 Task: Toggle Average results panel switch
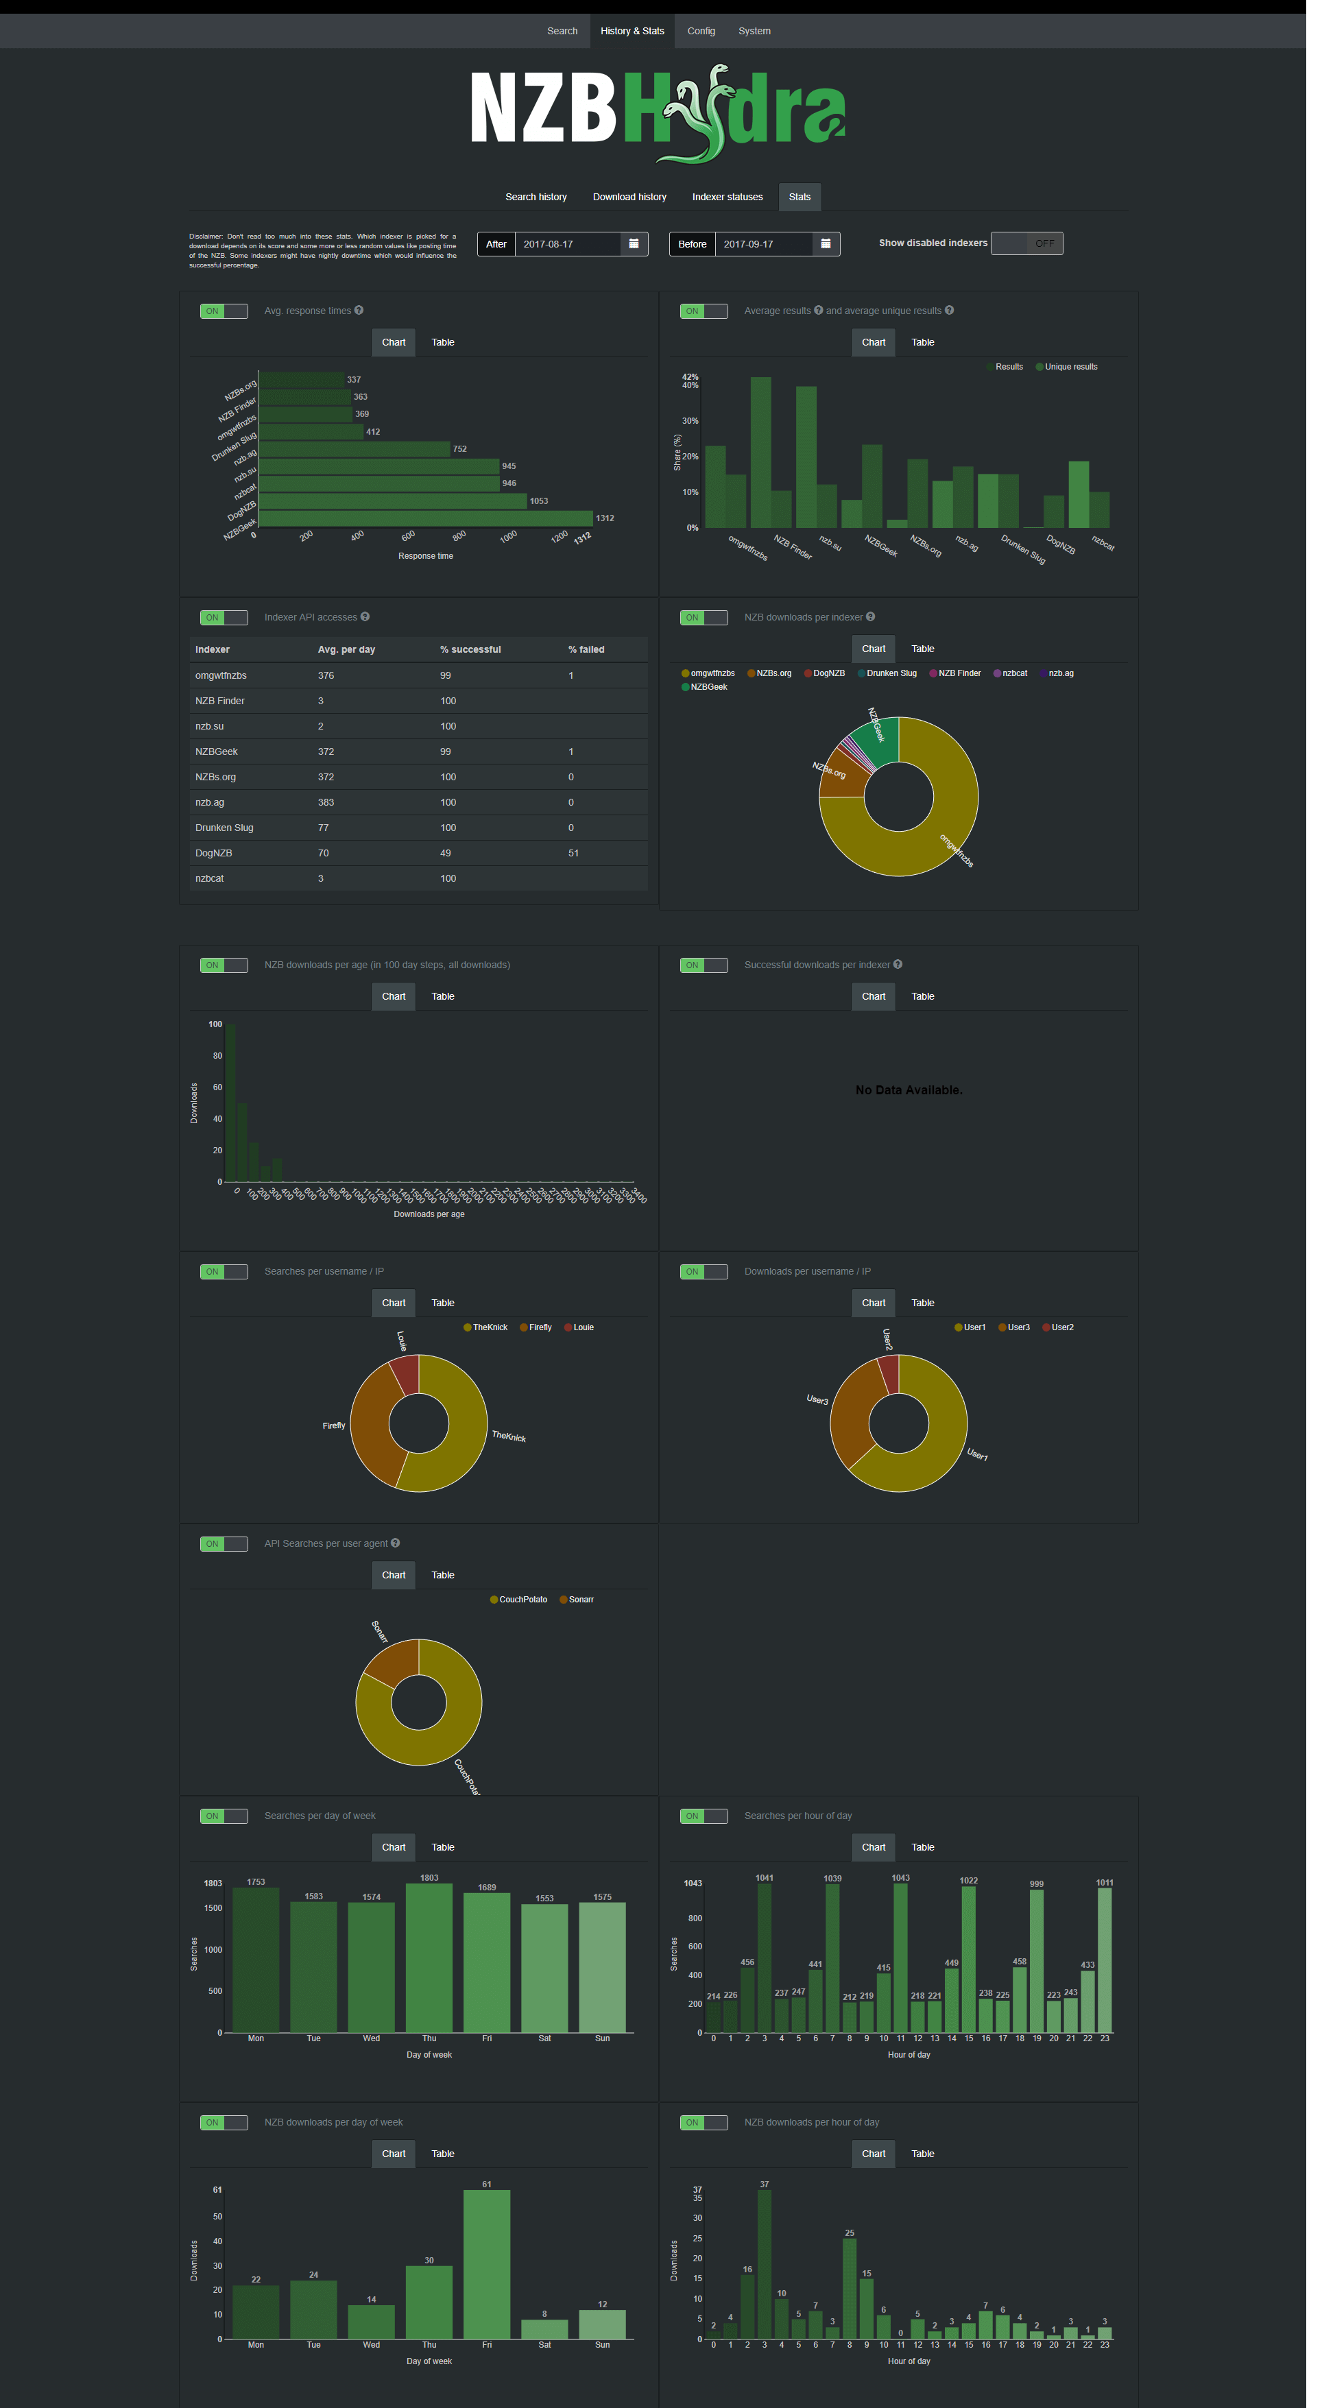pyautogui.click(x=703, y=311)
